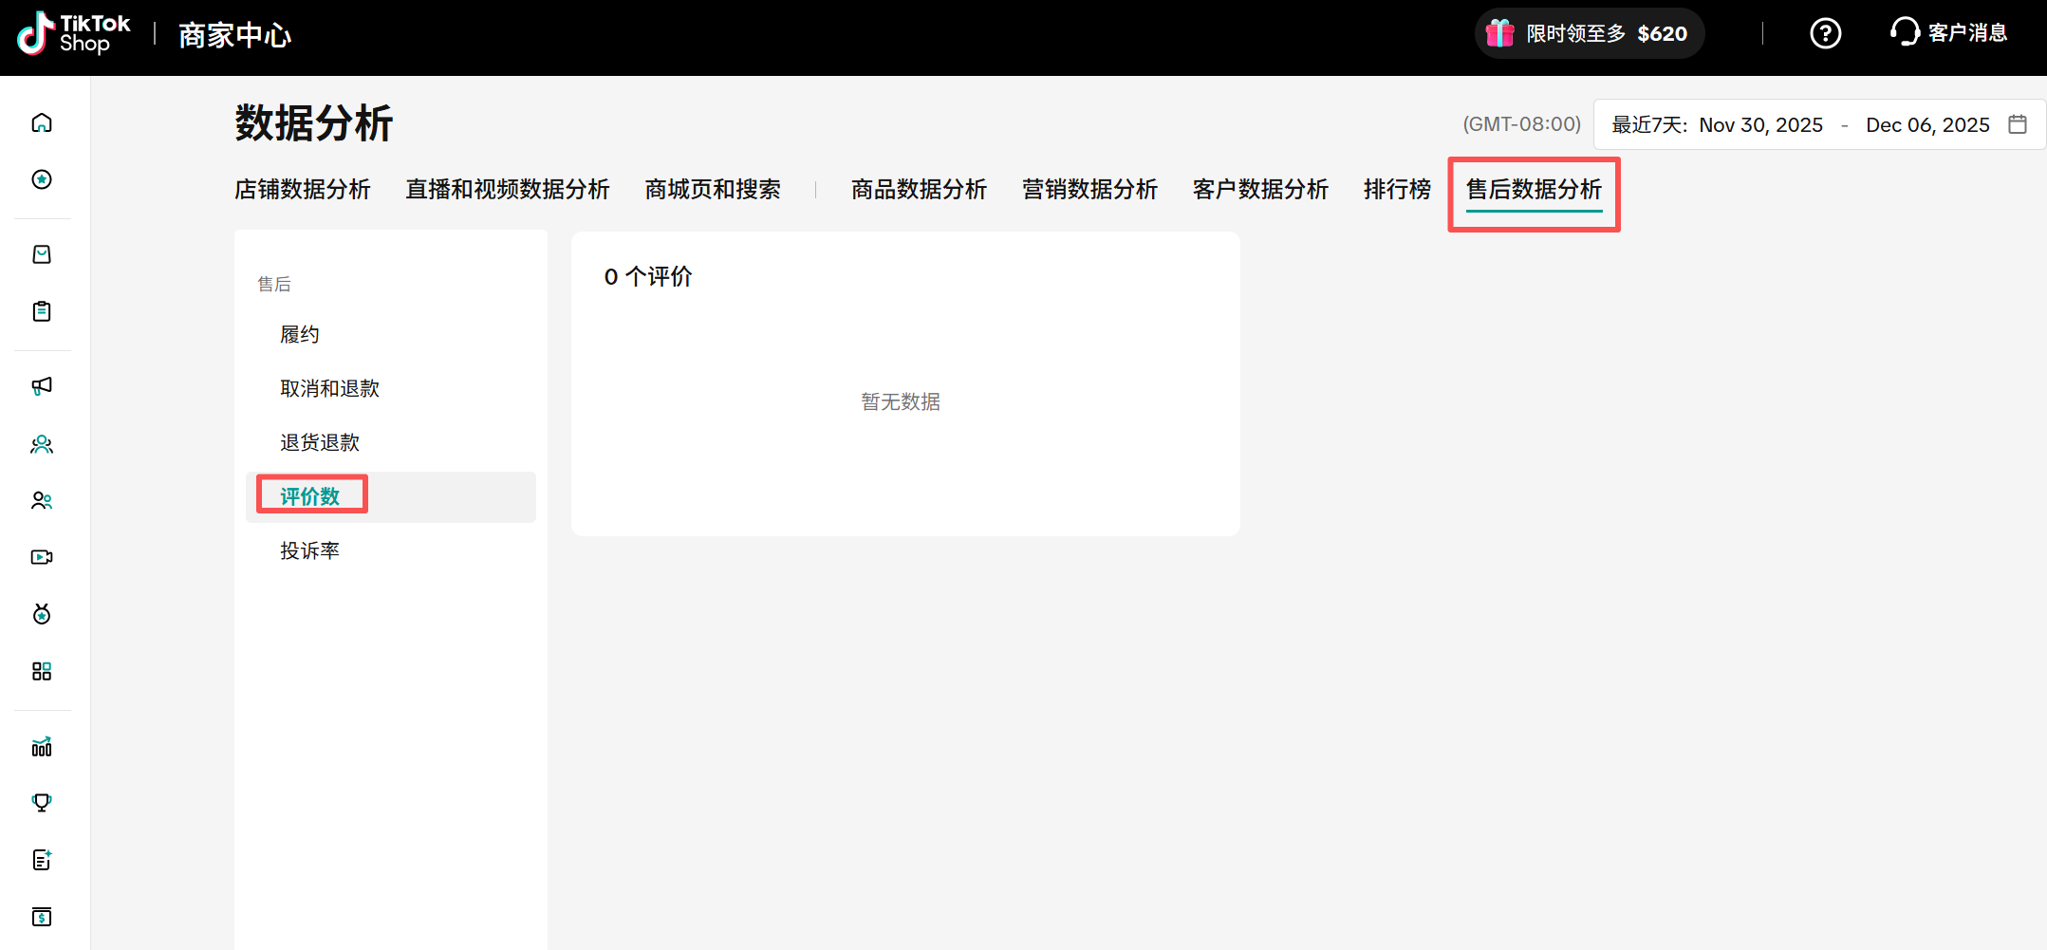This screenshot has height=950, width=2047.
Task: Click the 数据分析 page title
Action: click(x=314, y=123)
